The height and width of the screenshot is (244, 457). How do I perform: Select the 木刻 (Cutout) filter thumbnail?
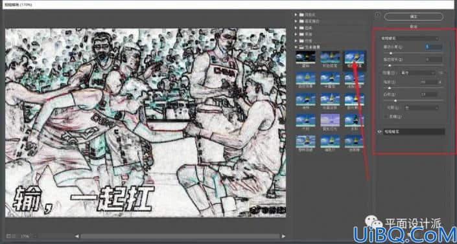click(305, 120)
